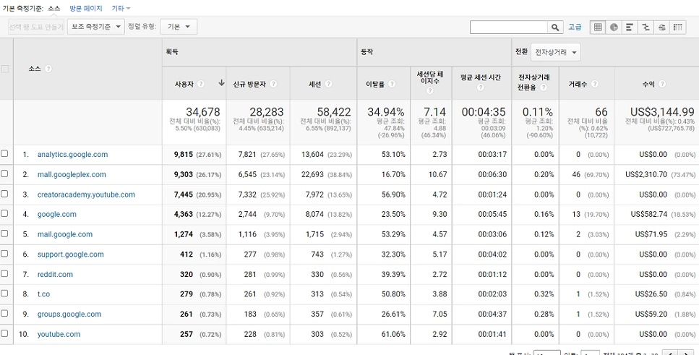Check the groups.google.com row checkbox
Viewport: 699px width, 355px height.
[4, 313]
